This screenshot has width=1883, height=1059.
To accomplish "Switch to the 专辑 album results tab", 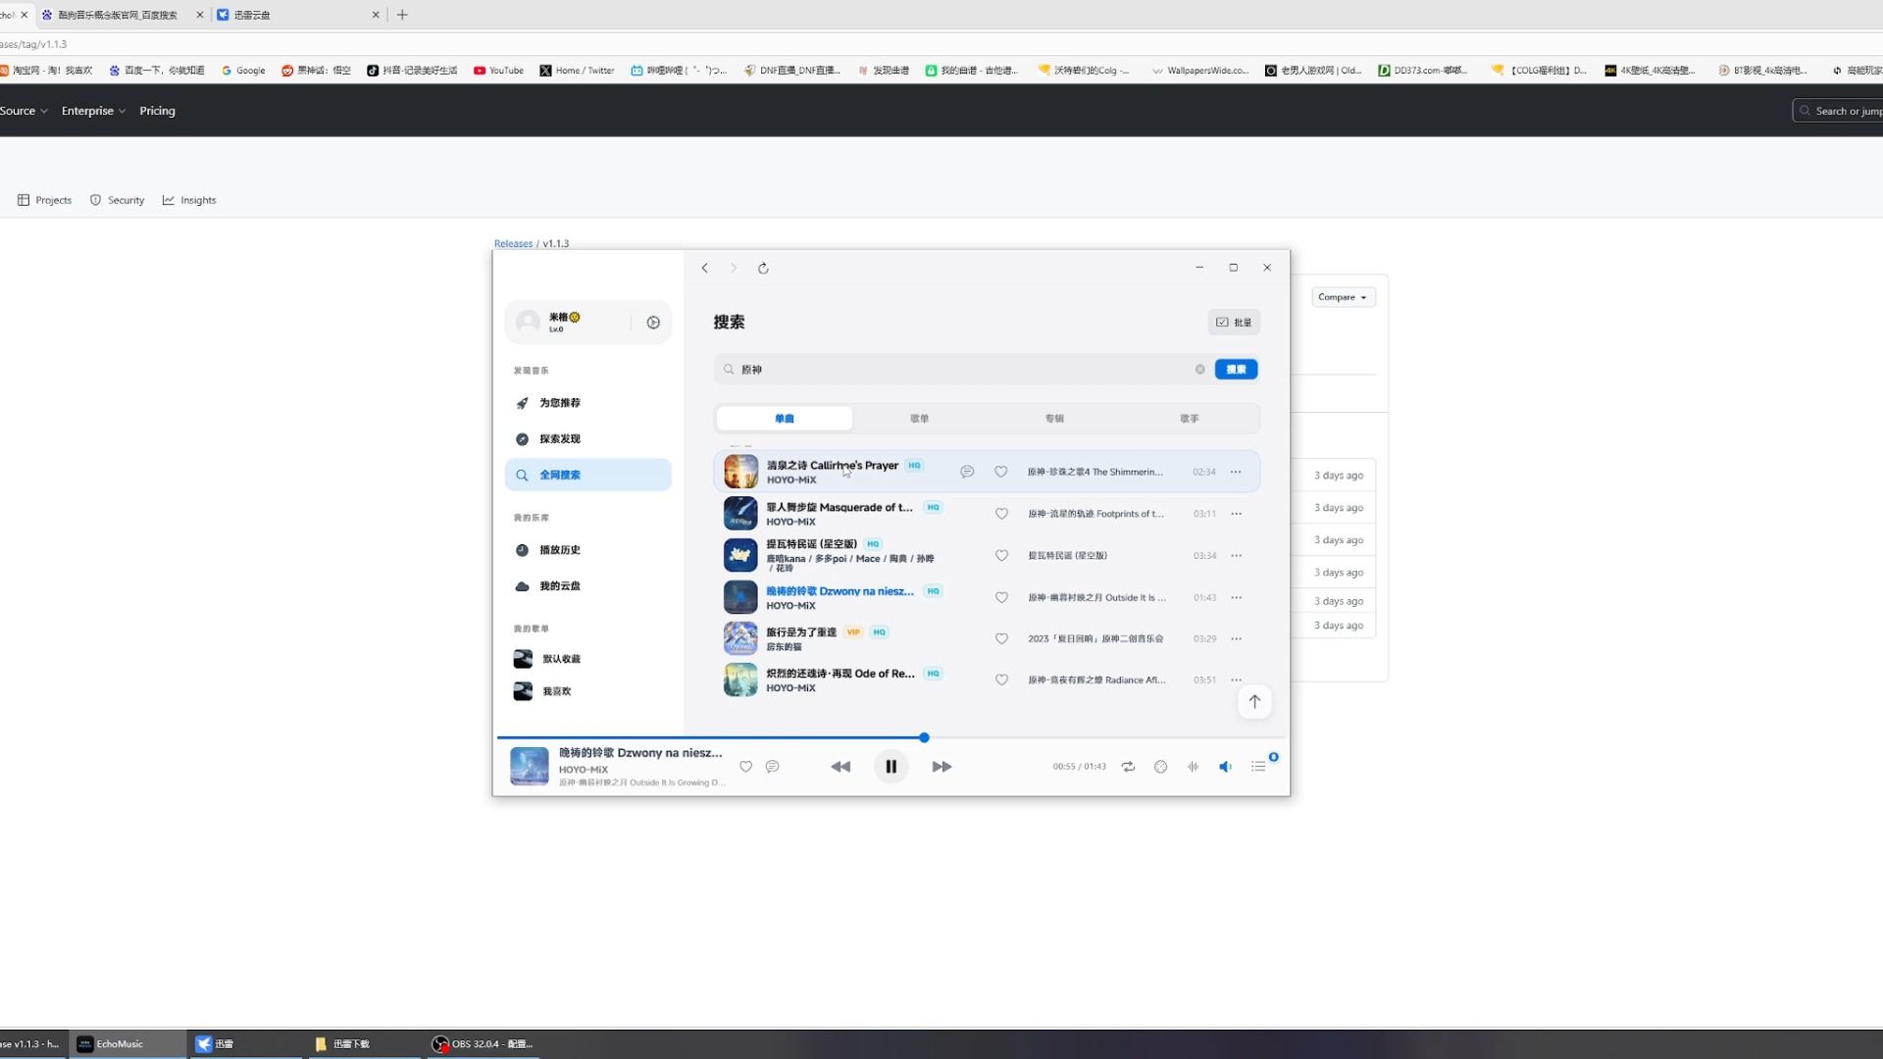I will pyautogui.click(x=1054, y=419).
